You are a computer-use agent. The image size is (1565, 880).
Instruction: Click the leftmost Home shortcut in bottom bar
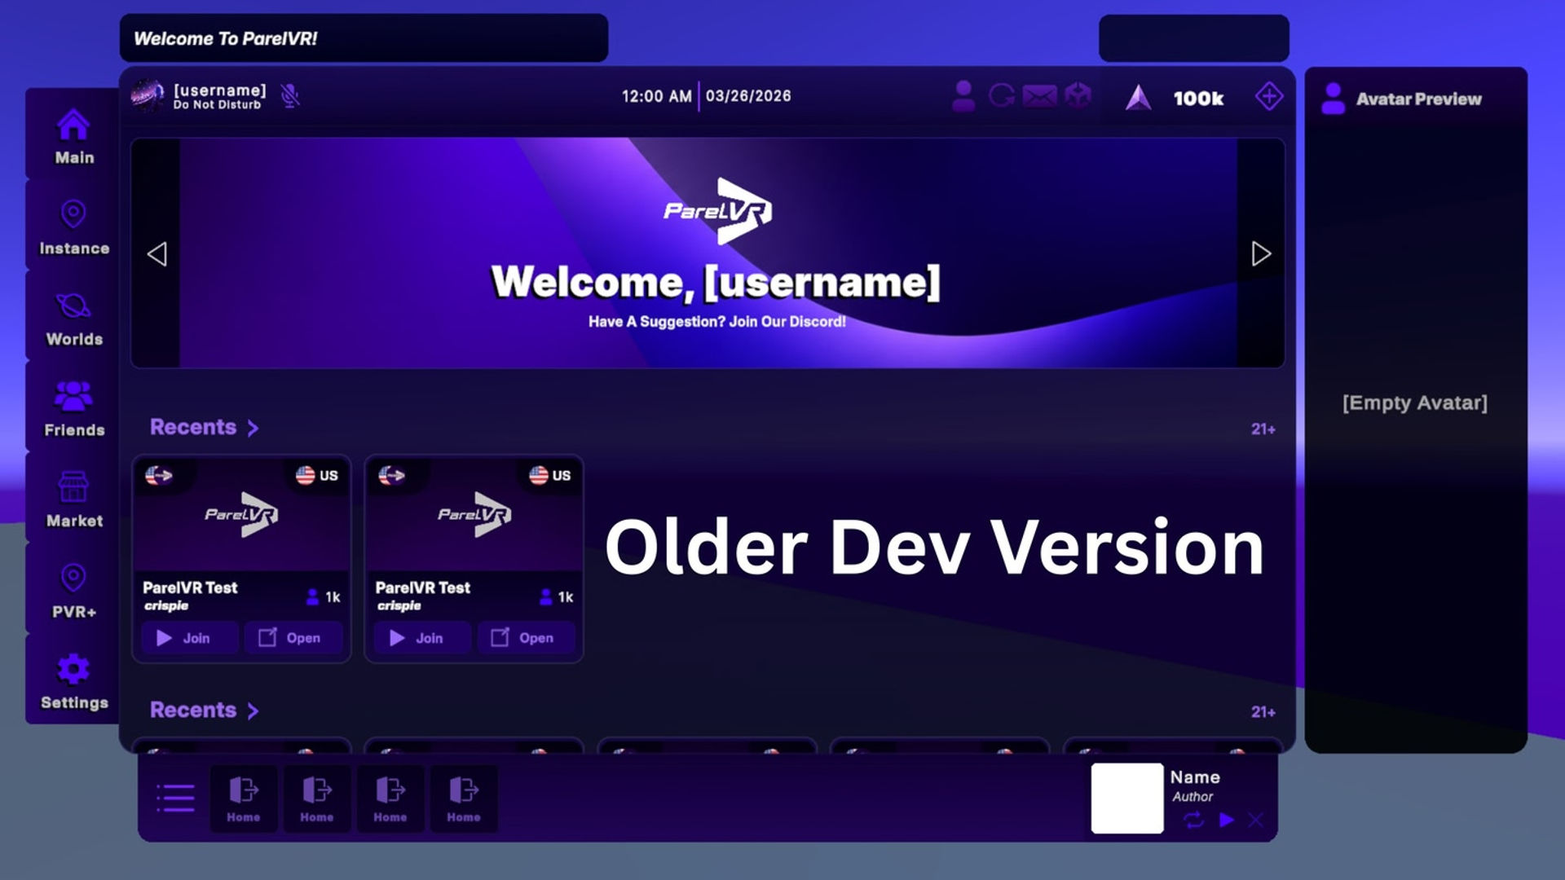[244, 799]
